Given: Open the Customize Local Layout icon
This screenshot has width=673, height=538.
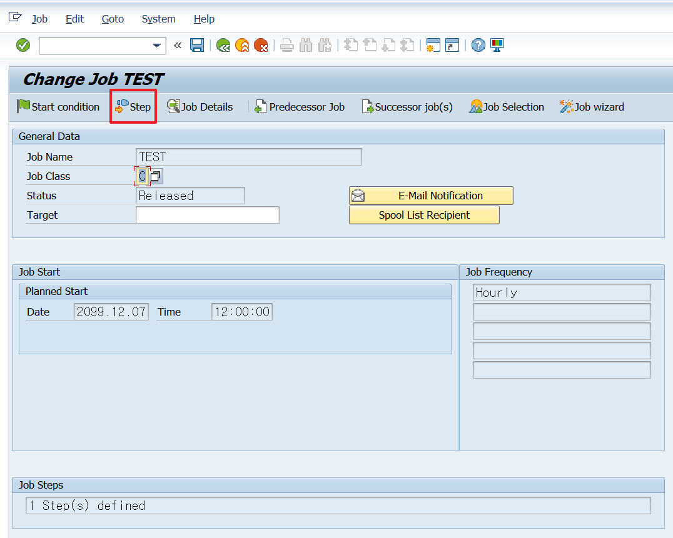Looking at the screenshot, I should pyautogui.click(x=496, y=45).
